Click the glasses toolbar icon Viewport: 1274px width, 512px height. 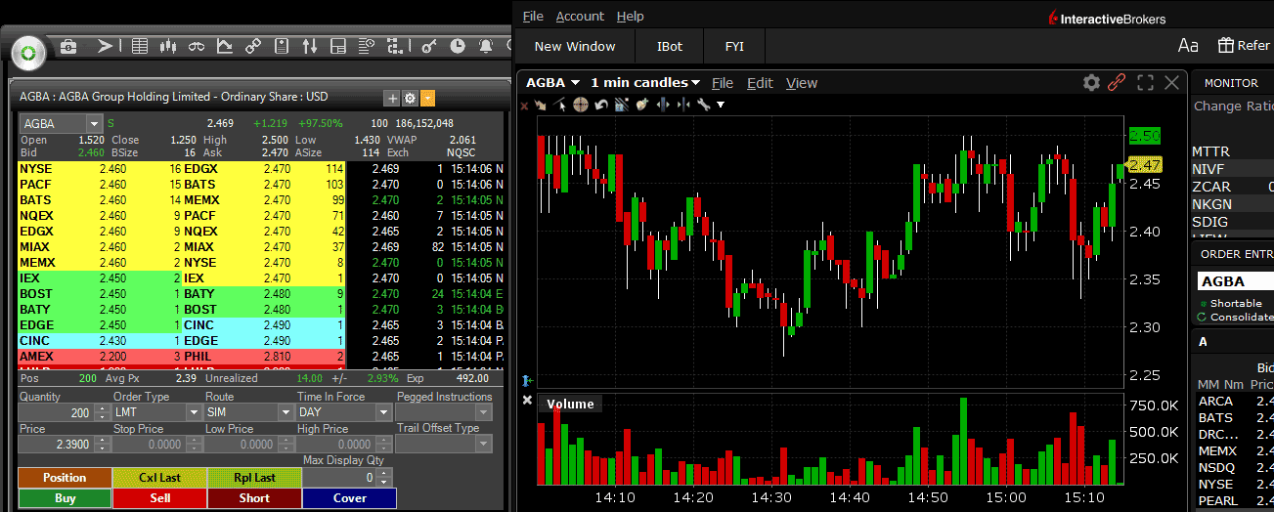coord(196,46)
